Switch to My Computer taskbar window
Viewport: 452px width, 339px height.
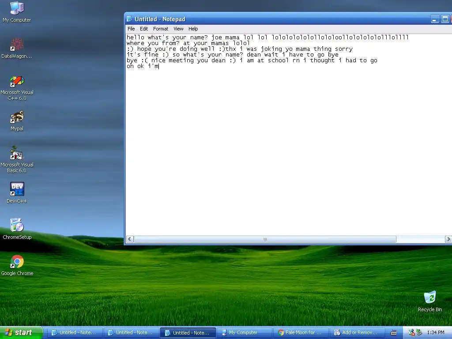244,333
